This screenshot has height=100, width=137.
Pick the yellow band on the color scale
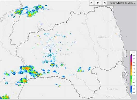pos(131,73)
